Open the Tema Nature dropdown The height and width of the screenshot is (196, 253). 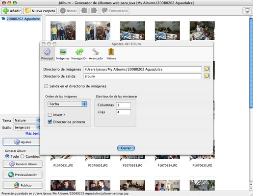26,121
